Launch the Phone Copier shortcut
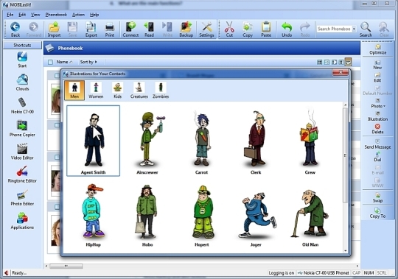 (x=22, y=129)
